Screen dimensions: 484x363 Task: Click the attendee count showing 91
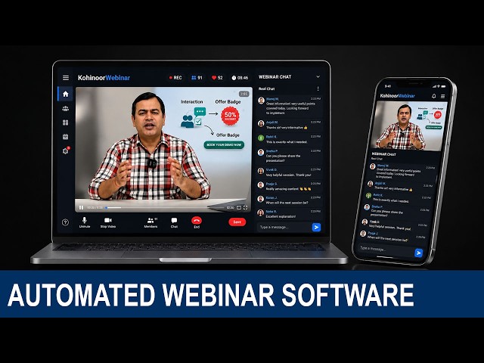197,78
